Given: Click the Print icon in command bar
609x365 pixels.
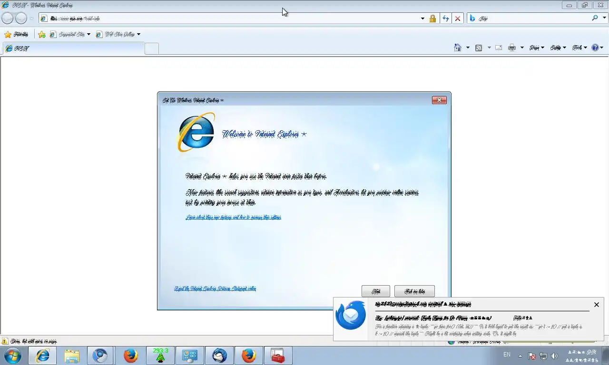Looking at the screenshot, I should pos(512,48).
